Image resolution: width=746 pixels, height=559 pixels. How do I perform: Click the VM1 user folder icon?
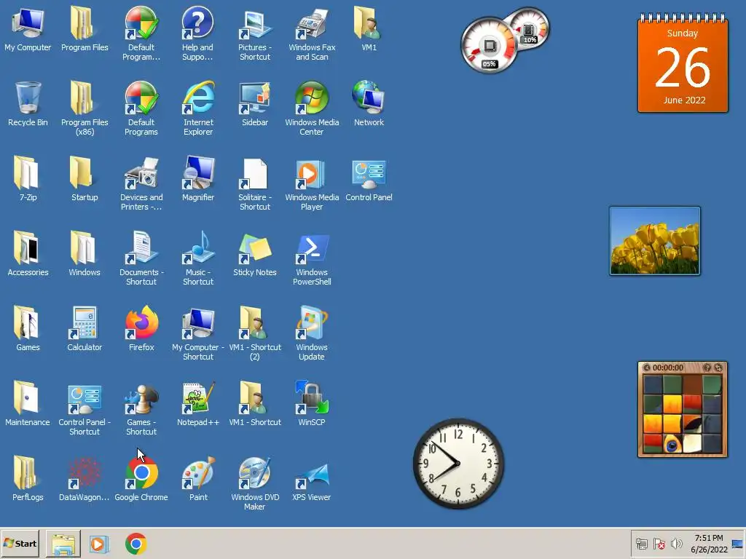point(369,29)
